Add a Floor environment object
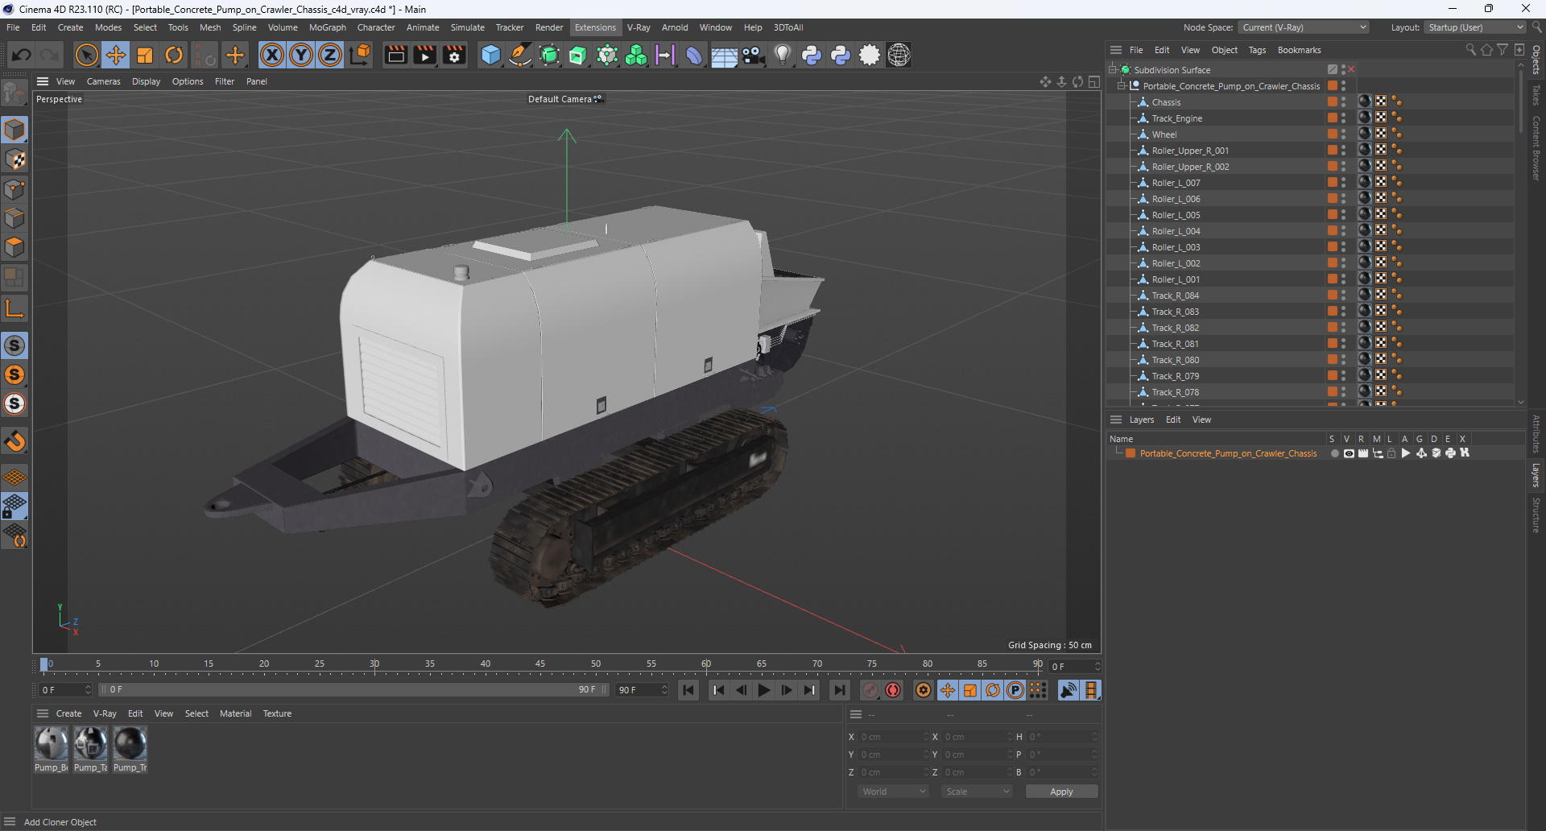Viewport: 1546px width, 831px height. click(724, 55)
